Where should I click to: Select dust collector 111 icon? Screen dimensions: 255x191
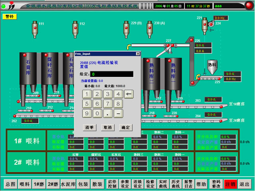(34, 29)
